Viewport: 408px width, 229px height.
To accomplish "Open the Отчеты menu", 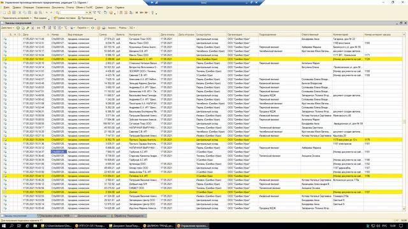I will click(70, 8).
